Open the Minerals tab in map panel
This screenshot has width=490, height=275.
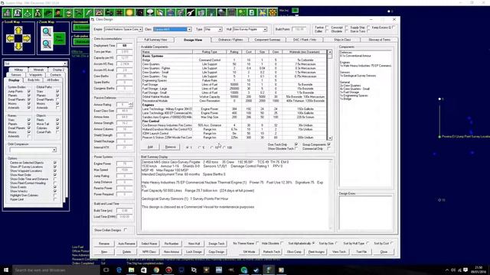[38, 70]
